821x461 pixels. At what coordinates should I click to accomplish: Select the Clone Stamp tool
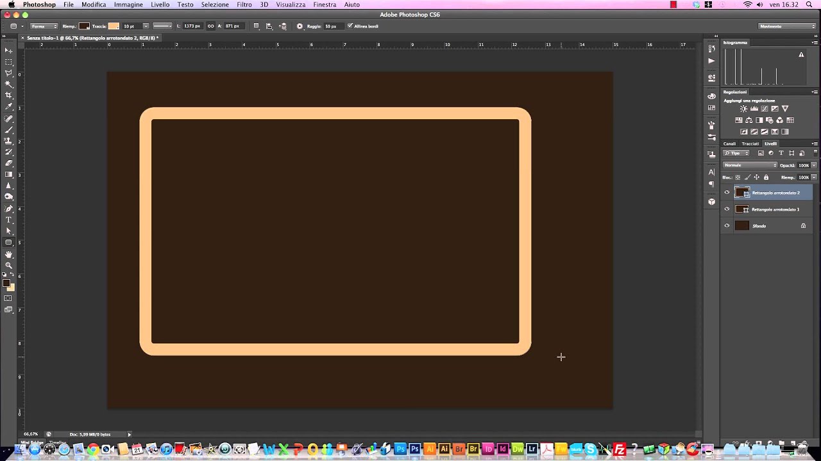coord(9,141)
